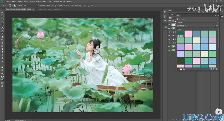Select the Clone Stamp tool
224x121 pixels.
pyautogui.click(x=2, y=37)
